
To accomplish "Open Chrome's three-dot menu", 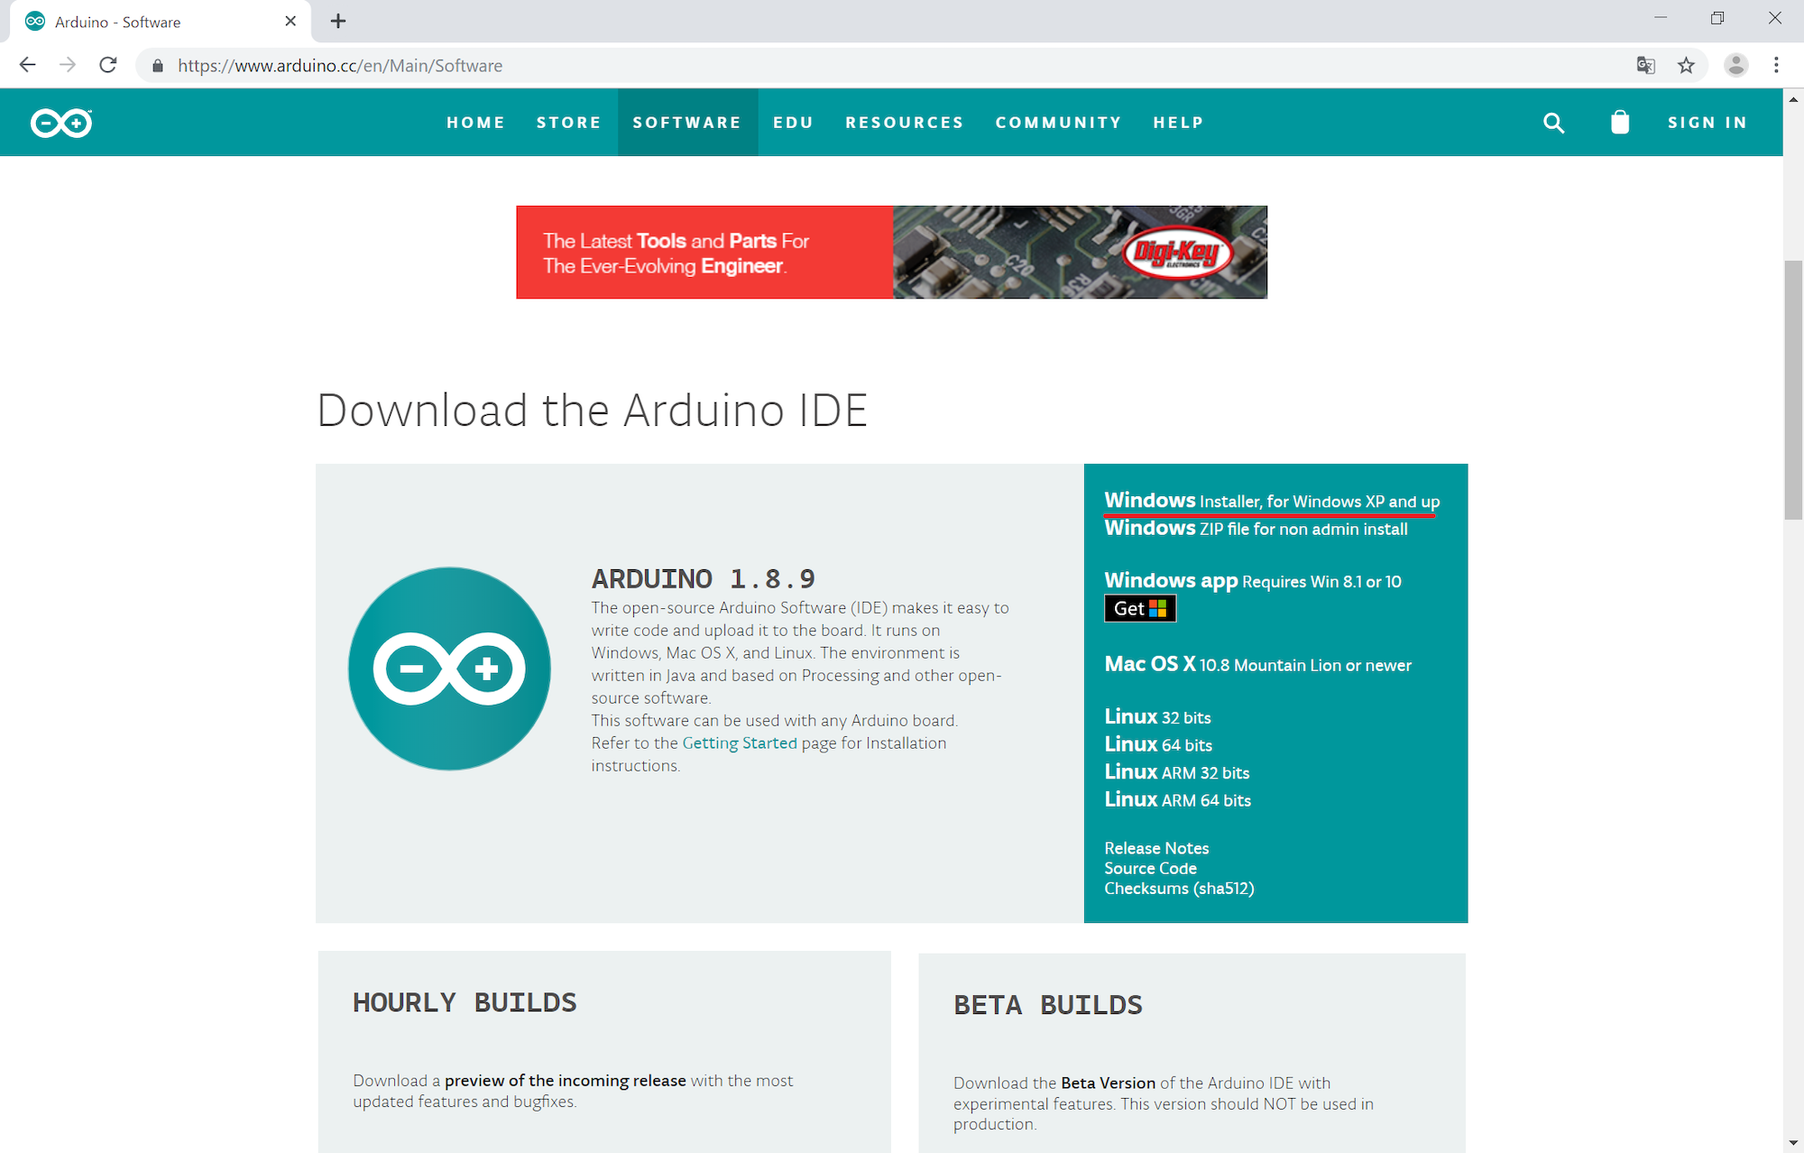I will [1776, 65].
